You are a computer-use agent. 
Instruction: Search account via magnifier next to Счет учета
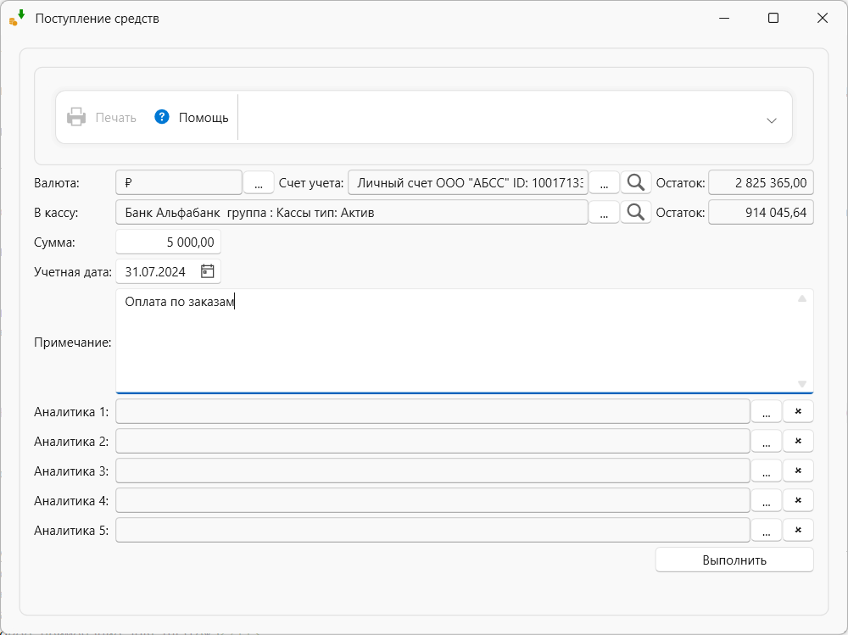(x=635, y=183)
